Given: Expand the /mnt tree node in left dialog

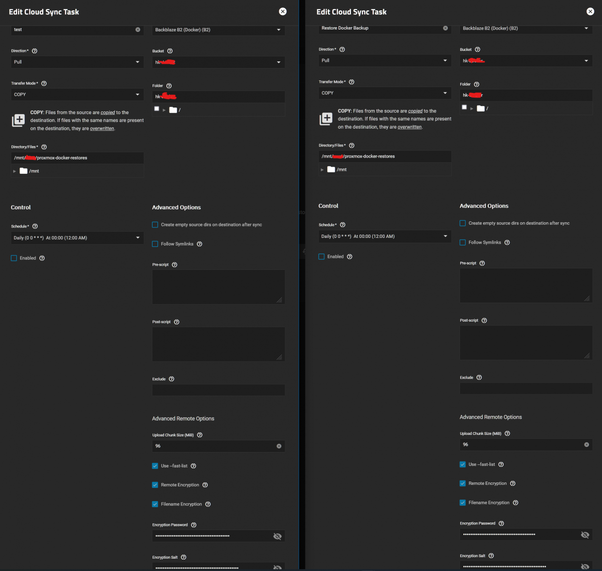Looking at the screenshot, I should tap(15, 171).
